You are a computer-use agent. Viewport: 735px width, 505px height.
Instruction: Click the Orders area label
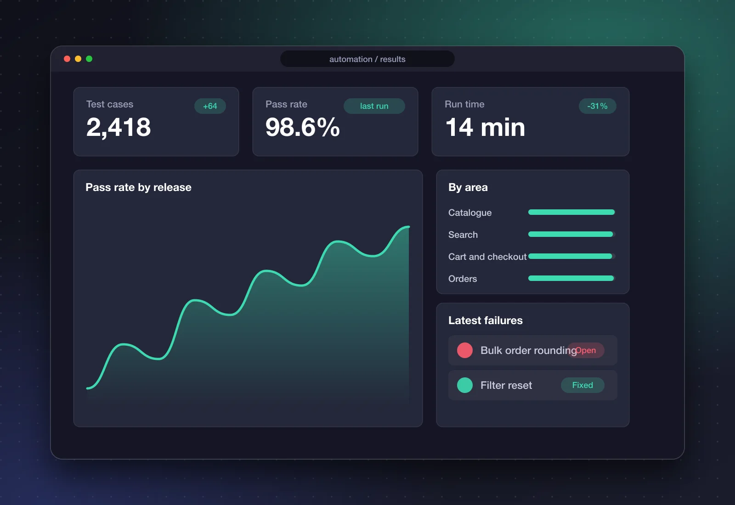[463, 279]
